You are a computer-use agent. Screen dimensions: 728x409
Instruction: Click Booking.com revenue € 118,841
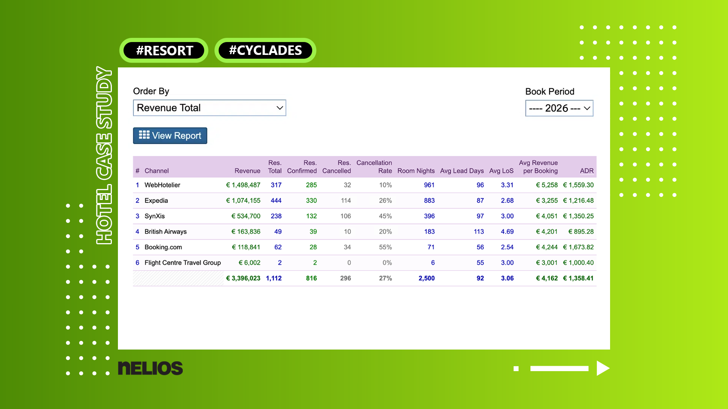pyautogui.click(x=246, y=247)
